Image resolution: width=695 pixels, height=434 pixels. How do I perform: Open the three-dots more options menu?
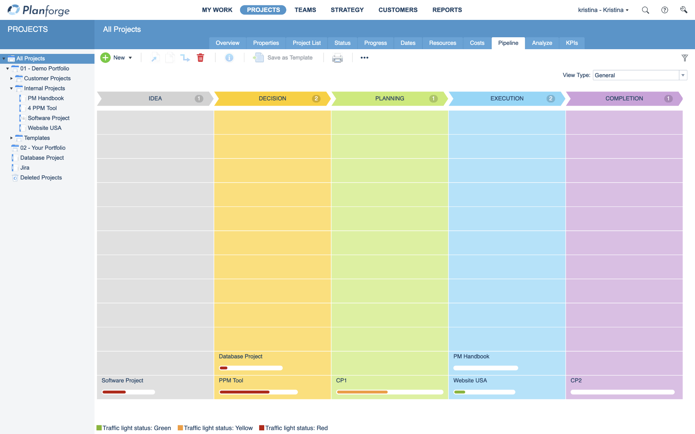[364, 58]
